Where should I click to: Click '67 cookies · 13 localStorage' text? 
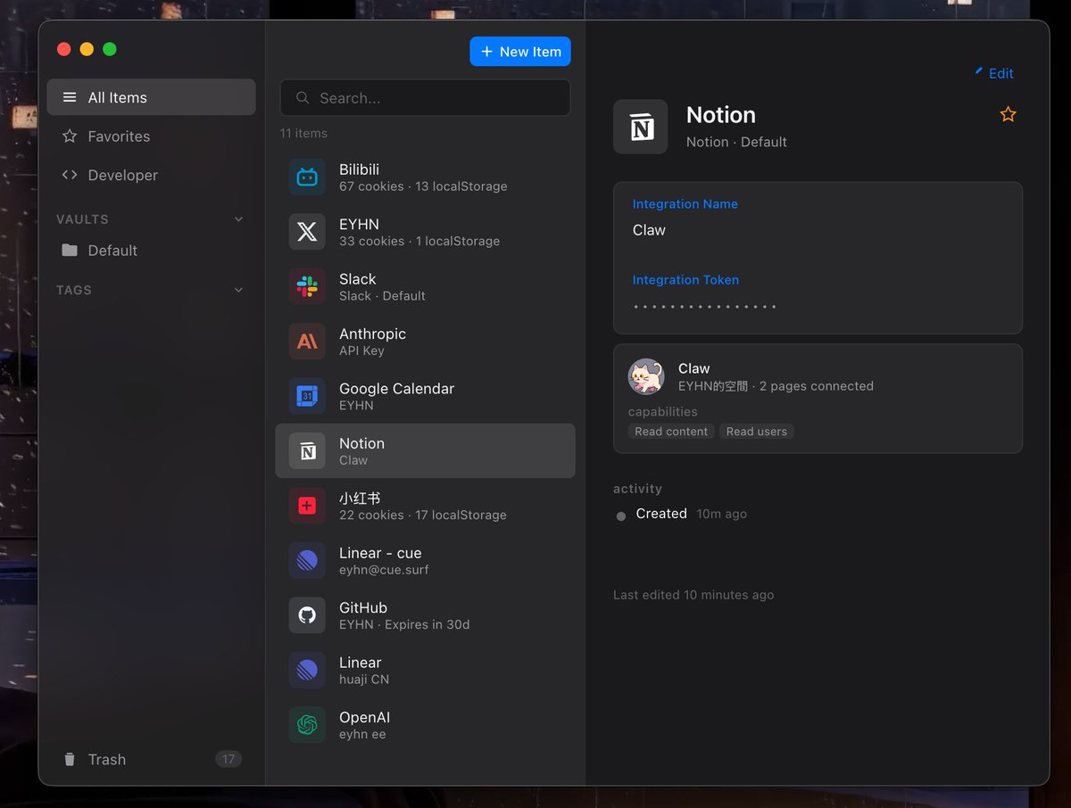coord(423,186)
